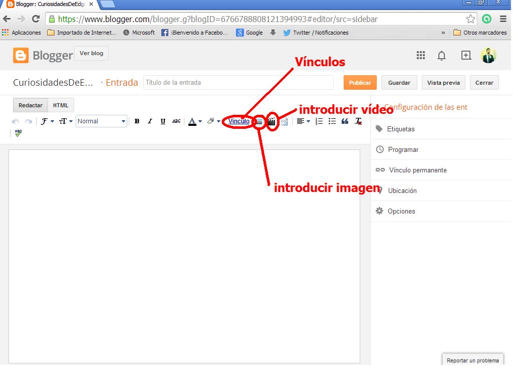Insert a link with Vínculo
Image resolution: width=513 pixels, height=385 pixels.
[x=239, y=121]
